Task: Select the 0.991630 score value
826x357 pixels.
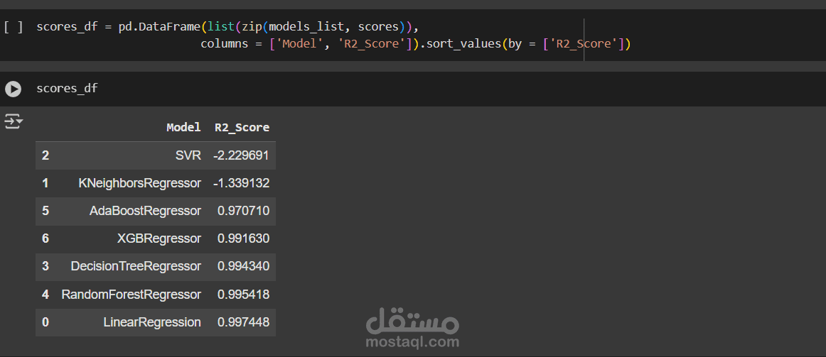Action: pyautogui.click(x=243, y=238)
